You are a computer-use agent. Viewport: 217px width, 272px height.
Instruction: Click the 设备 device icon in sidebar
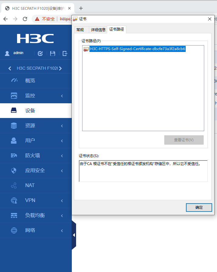pos(14,110)
